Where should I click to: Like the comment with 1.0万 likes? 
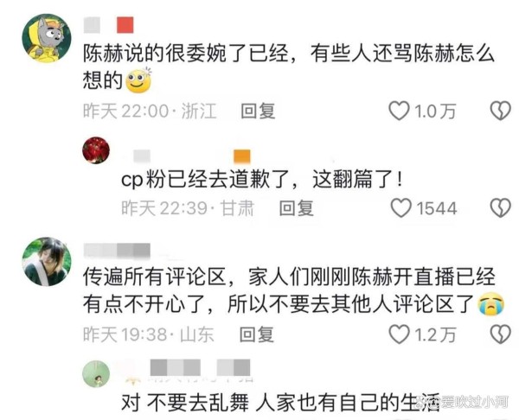point(399,111)
